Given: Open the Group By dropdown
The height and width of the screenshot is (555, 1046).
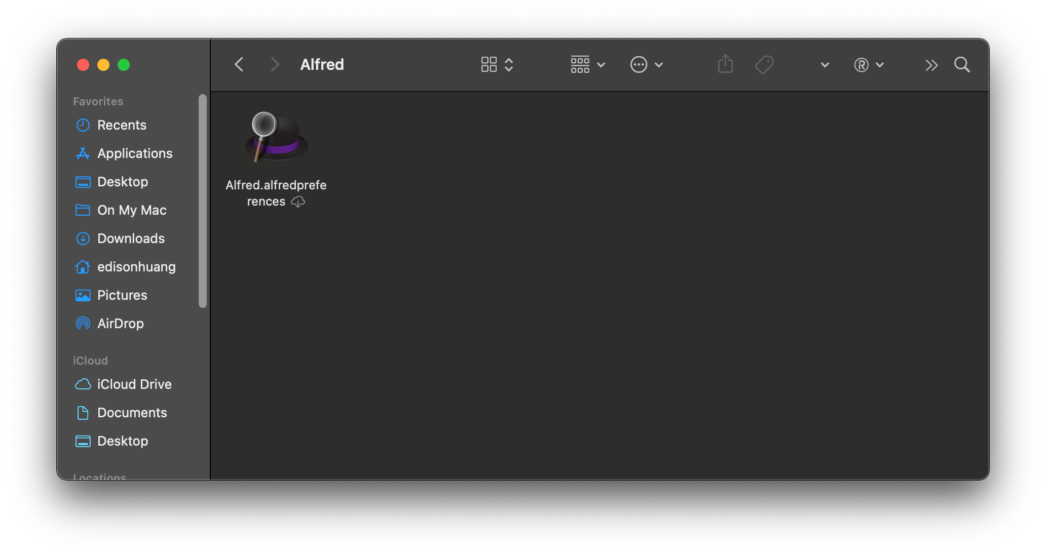Looking at the screenshot, I should (587, 65).
